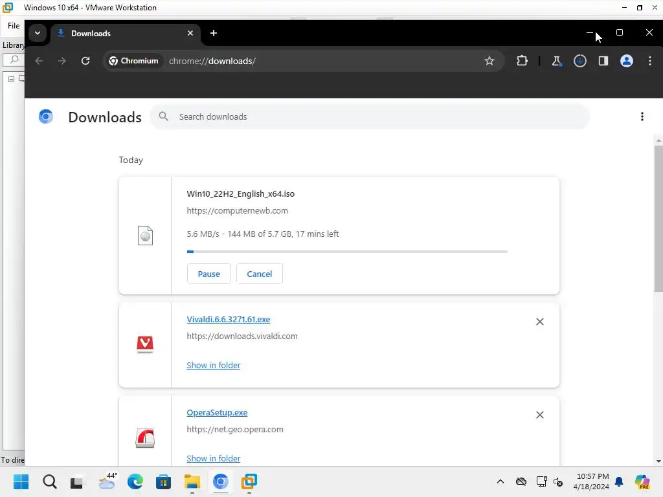The height and width of the screenshot is (497, 663).
Task: Click the OneDrive cloud tray icon
Action: (x=521, y=481)
